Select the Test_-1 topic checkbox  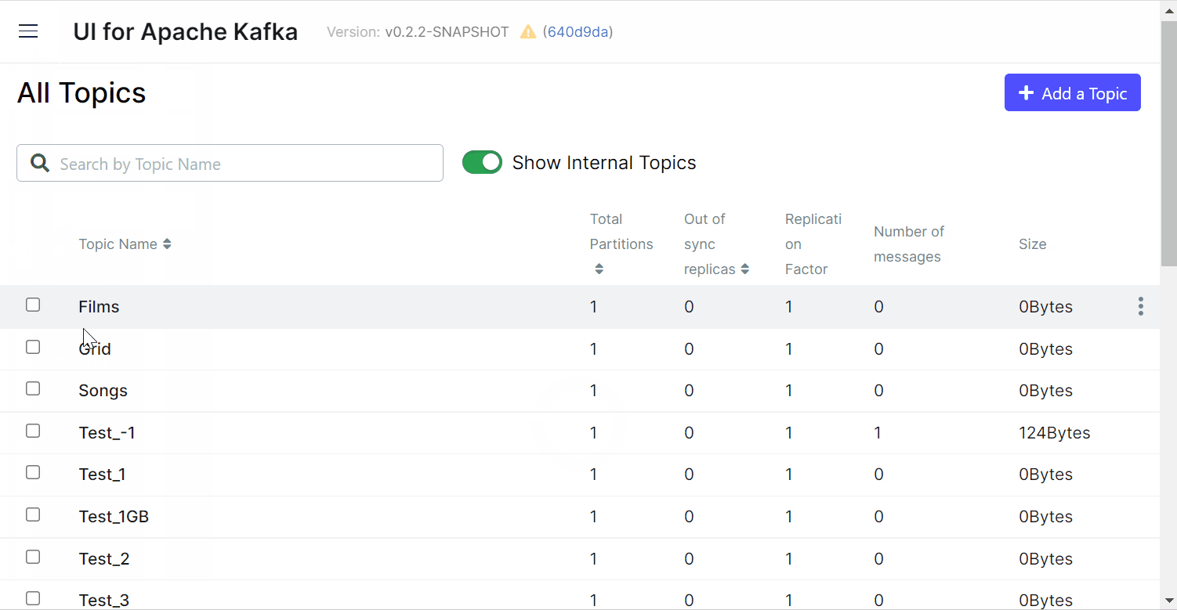[x=33, y=431]
